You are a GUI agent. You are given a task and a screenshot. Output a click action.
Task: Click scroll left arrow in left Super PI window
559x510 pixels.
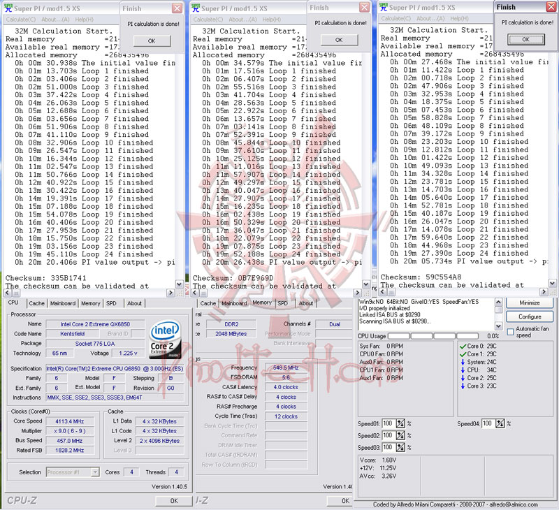point(8,293)
